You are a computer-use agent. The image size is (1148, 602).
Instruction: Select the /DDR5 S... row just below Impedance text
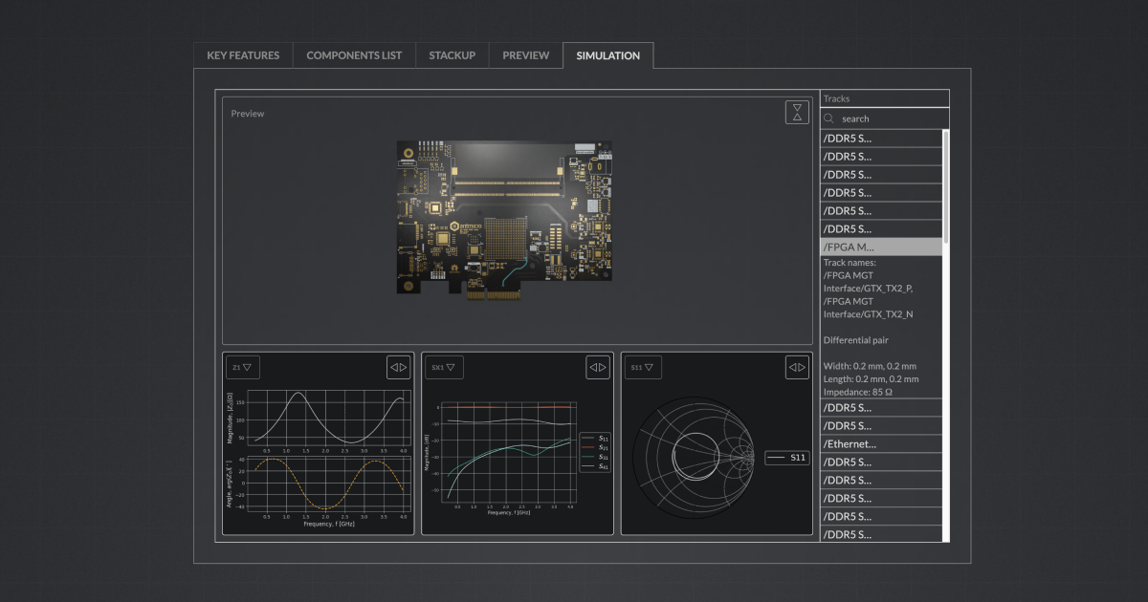click(881, 407)
